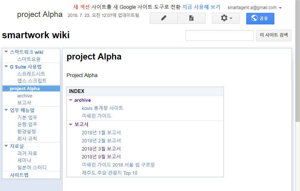Open the 2018년 3월 보고서 report
Image resolution: width=300 pixels, height=191 pixels.
[x=101, y=148]
